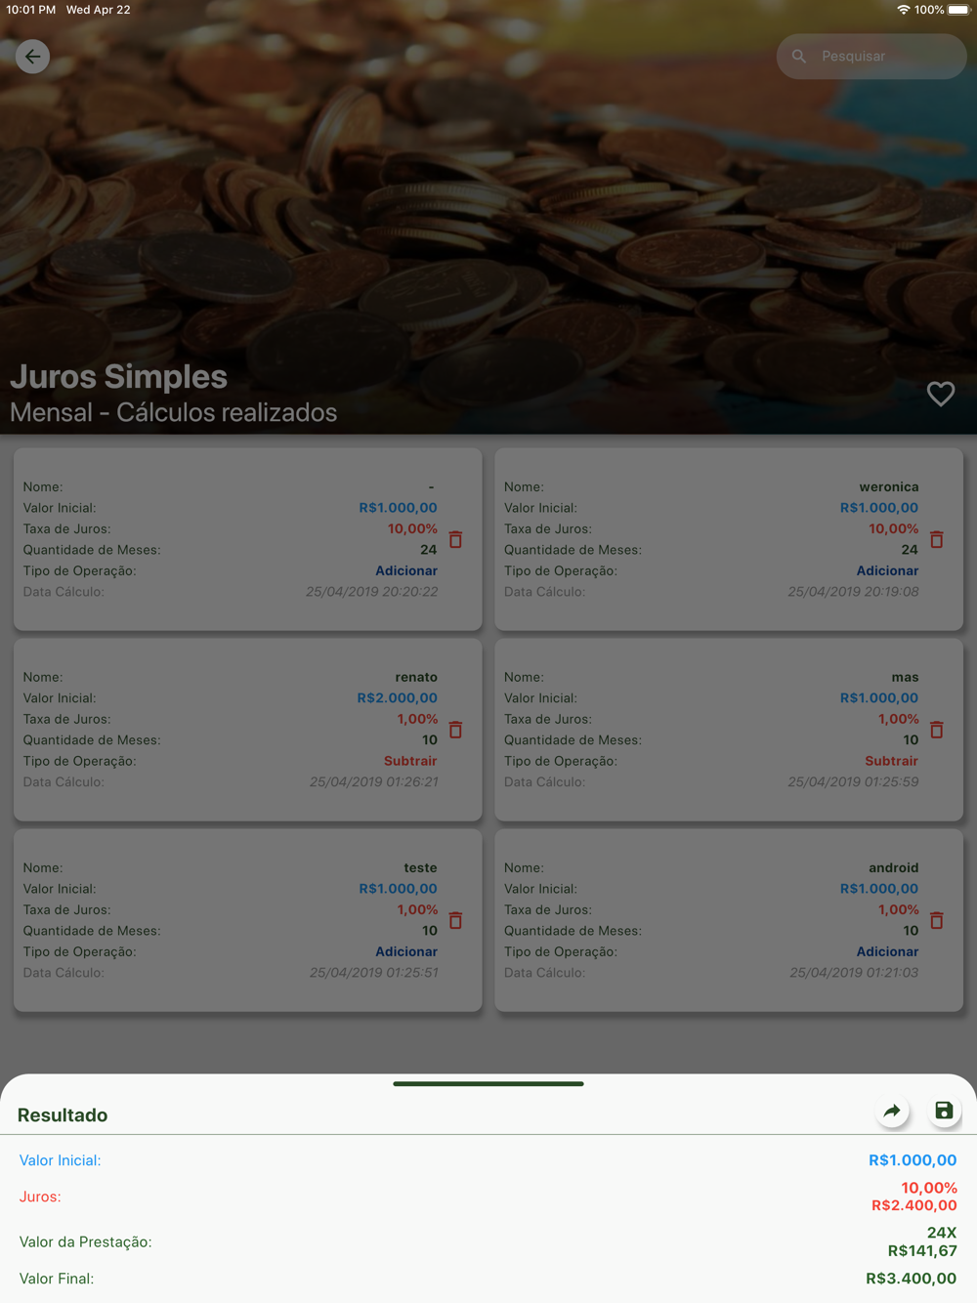Click Mensal - Cálculos realizados subtitle

[174, 412]
